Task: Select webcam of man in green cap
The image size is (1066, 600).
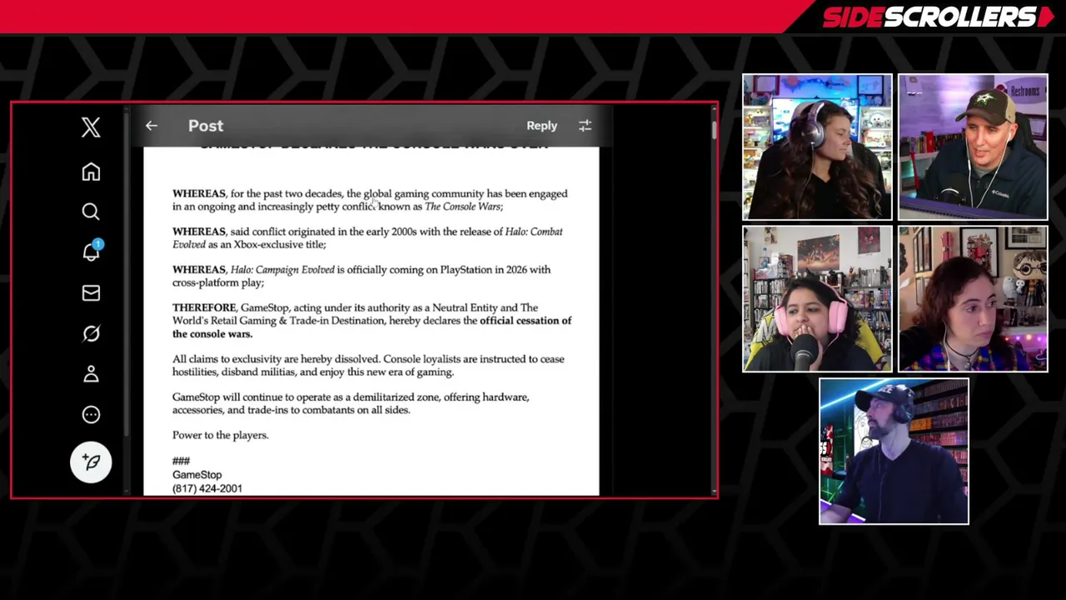Action: tap(973, 147)
